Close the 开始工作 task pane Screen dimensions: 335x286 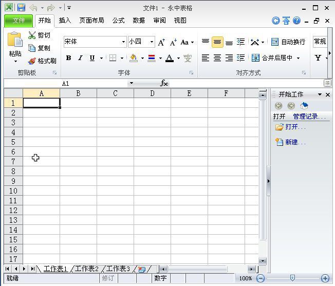[x=328, y=94]
